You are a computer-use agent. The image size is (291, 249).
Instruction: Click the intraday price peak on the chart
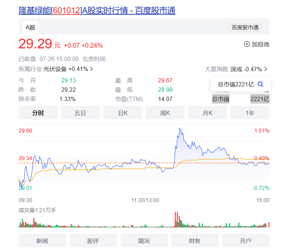[x=180, y=128]
